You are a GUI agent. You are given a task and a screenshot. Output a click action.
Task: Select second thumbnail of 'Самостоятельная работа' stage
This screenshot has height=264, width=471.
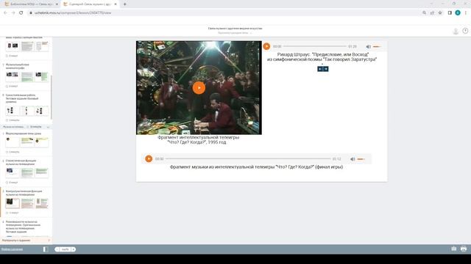27,111
